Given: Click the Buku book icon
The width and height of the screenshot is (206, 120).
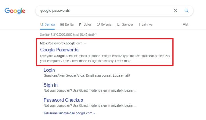Looking at the screenshot, I should click(x=81, y=24).
